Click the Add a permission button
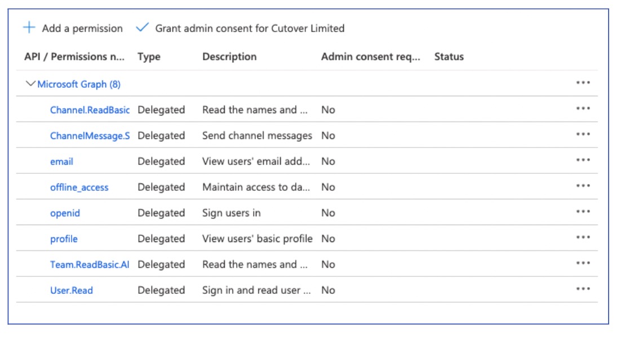Image resolution: width=621 pixels, height=340 pixels. coord(82,28)
